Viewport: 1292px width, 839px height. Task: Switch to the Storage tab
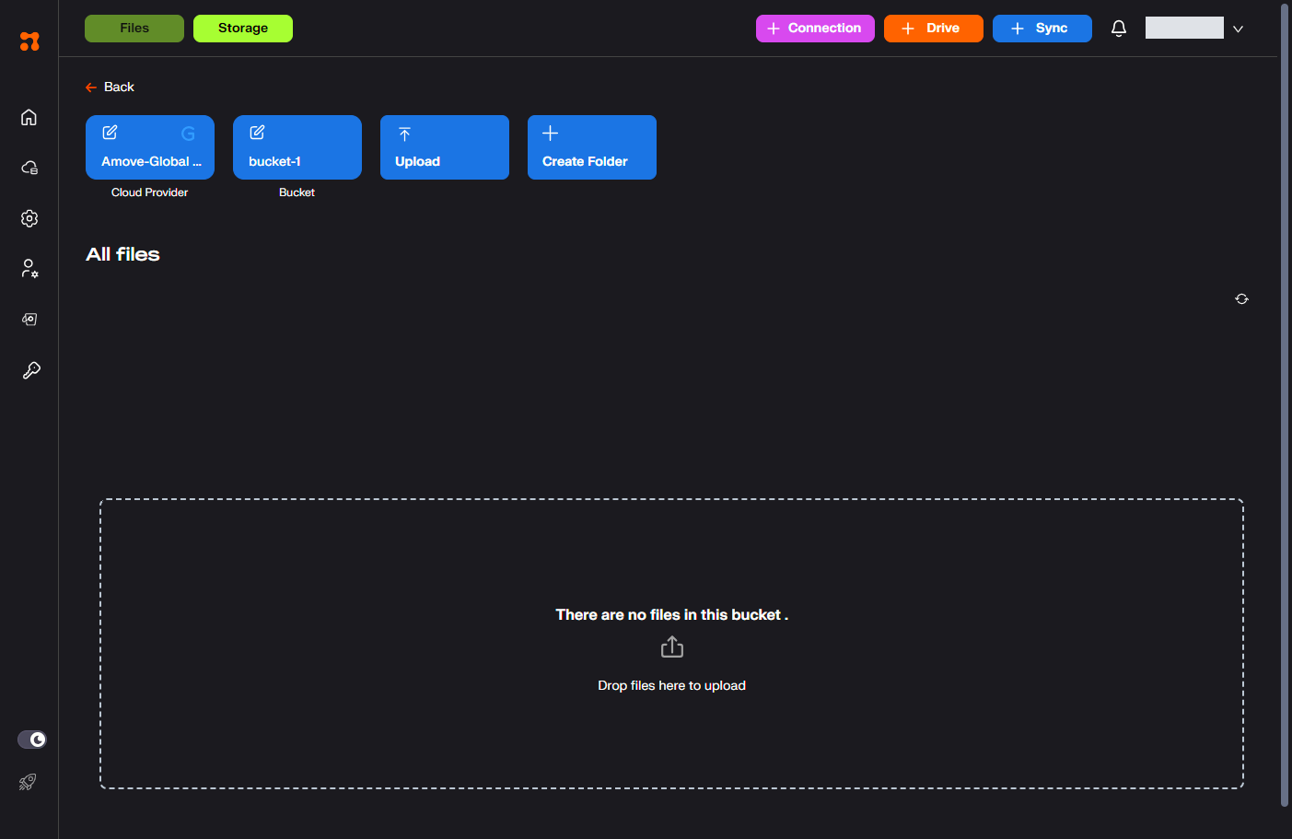(x=243, y=29)
